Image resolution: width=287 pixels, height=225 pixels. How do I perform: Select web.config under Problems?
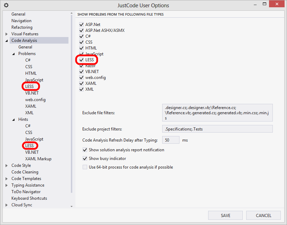point(35,100)
